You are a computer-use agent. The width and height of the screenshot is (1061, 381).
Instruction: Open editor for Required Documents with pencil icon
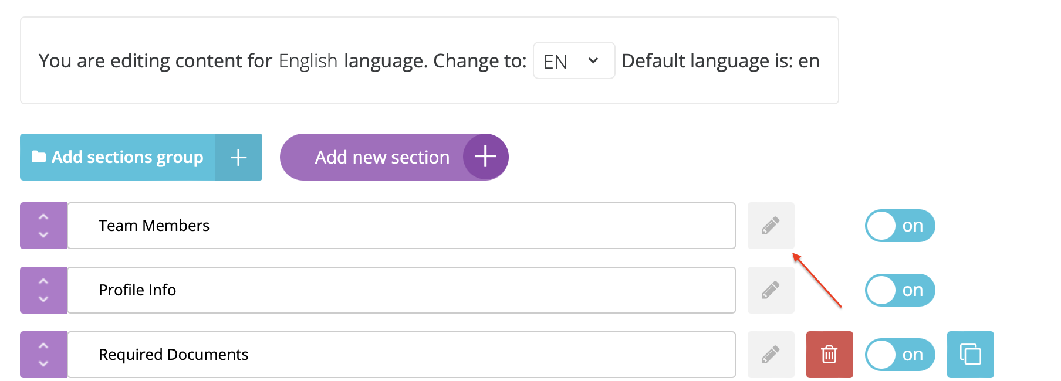771,355
